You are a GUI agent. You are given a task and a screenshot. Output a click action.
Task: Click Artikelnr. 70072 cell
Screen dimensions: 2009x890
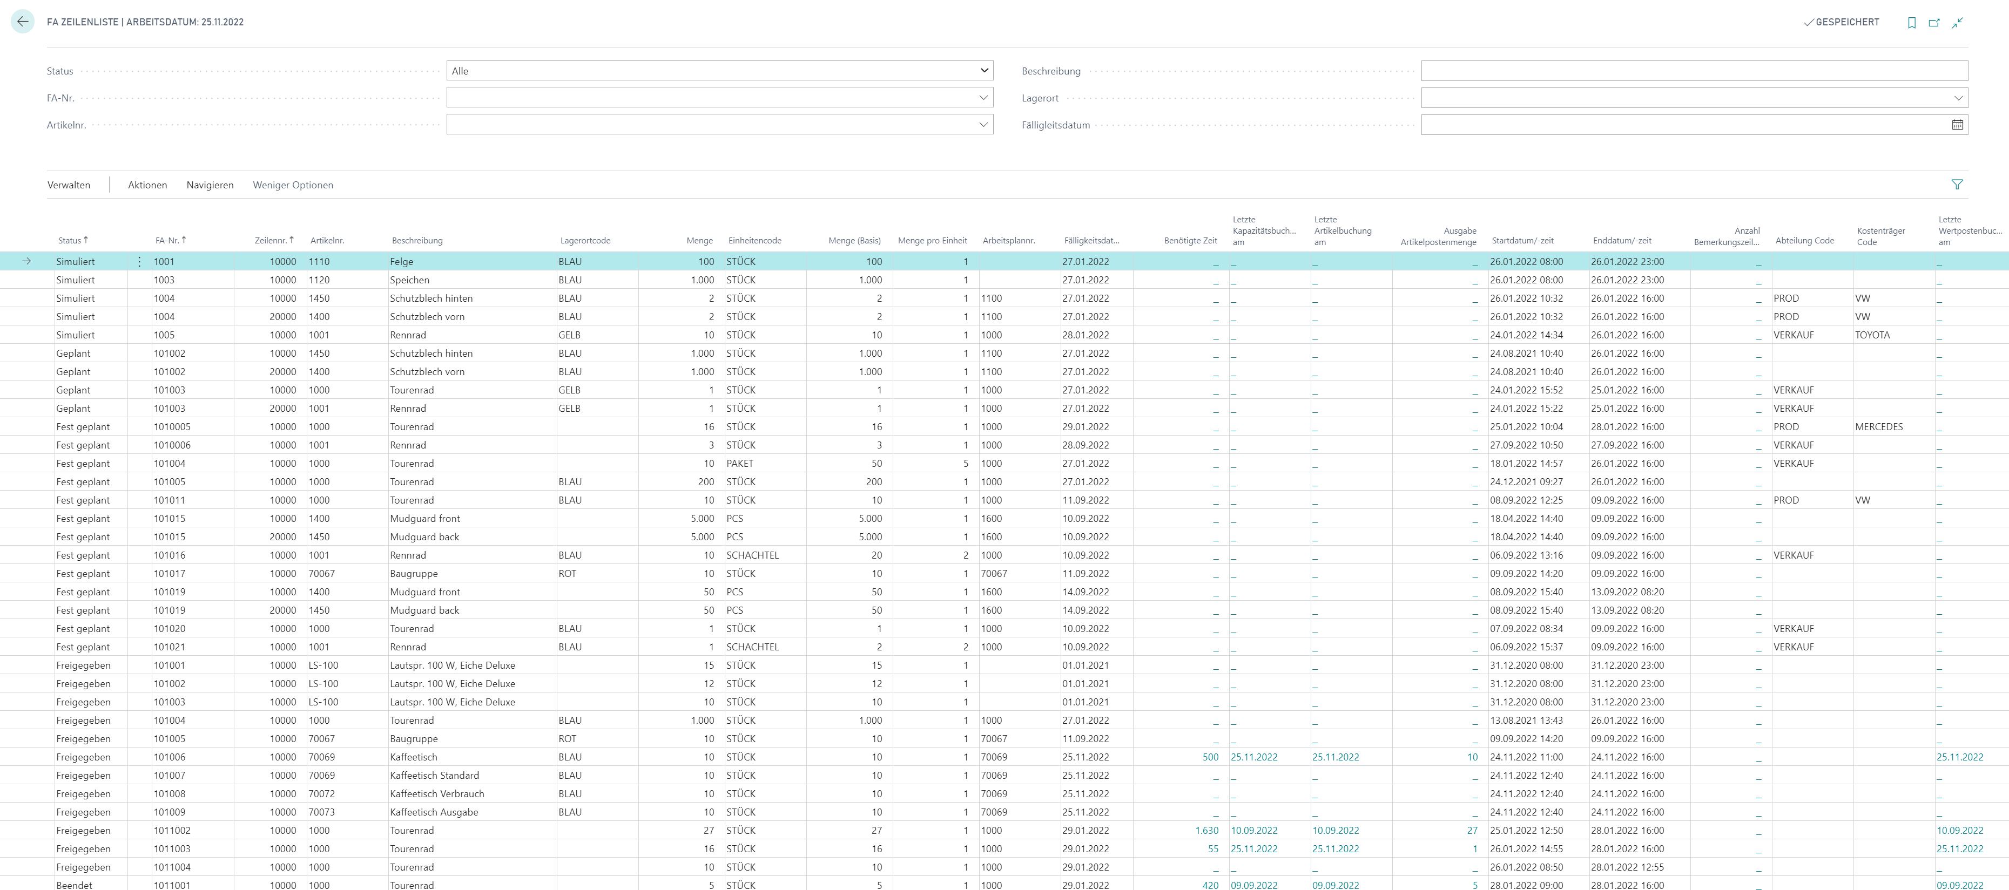tap(346, 794)
